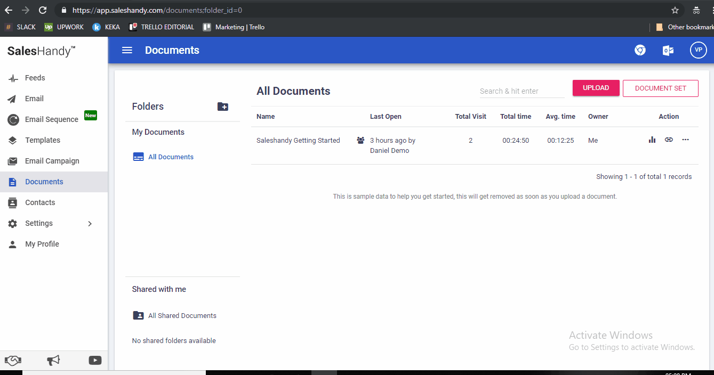Open Marketing | Trello bookmark
This screenshot has width=714, height=375.
(x=234, y=27)
